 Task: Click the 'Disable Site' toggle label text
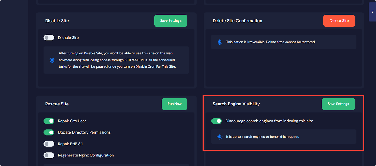pos(68,37)
